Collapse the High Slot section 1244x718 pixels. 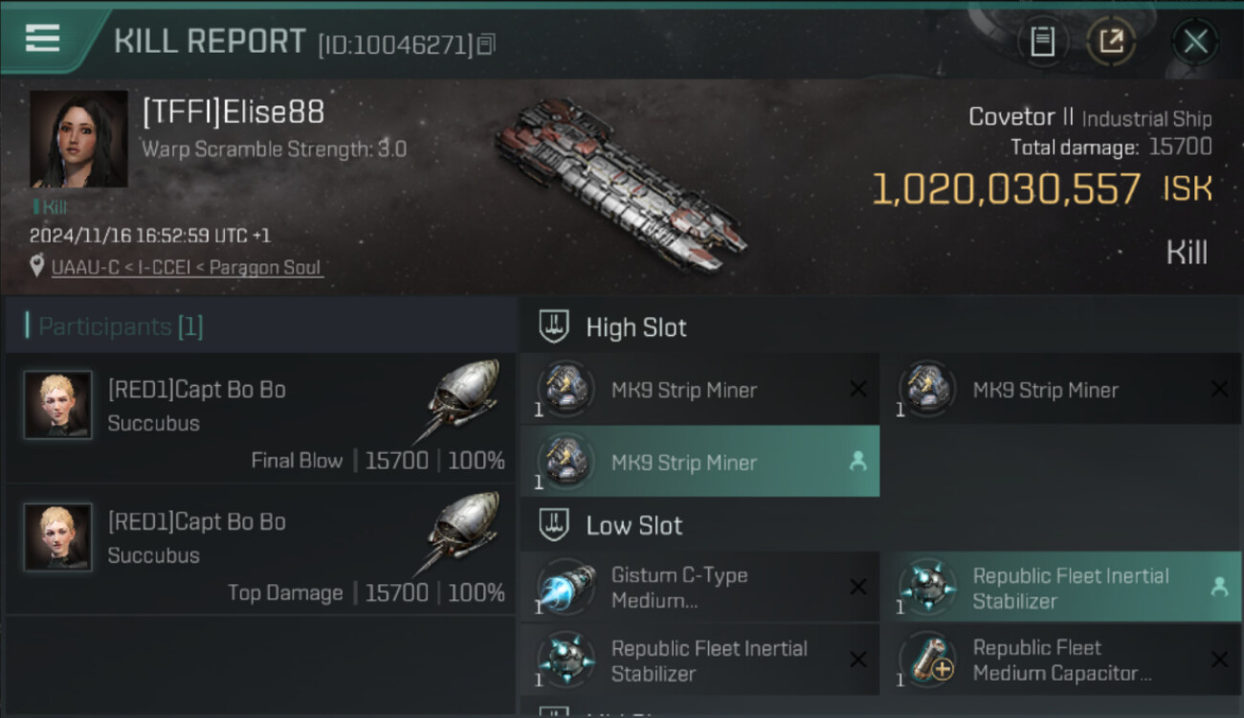click(555, 327)
